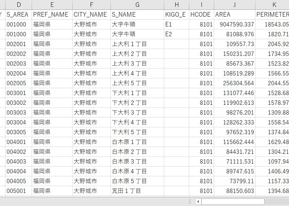
Task: Select the AREA header cell
Action: click(x=235, y=15)
